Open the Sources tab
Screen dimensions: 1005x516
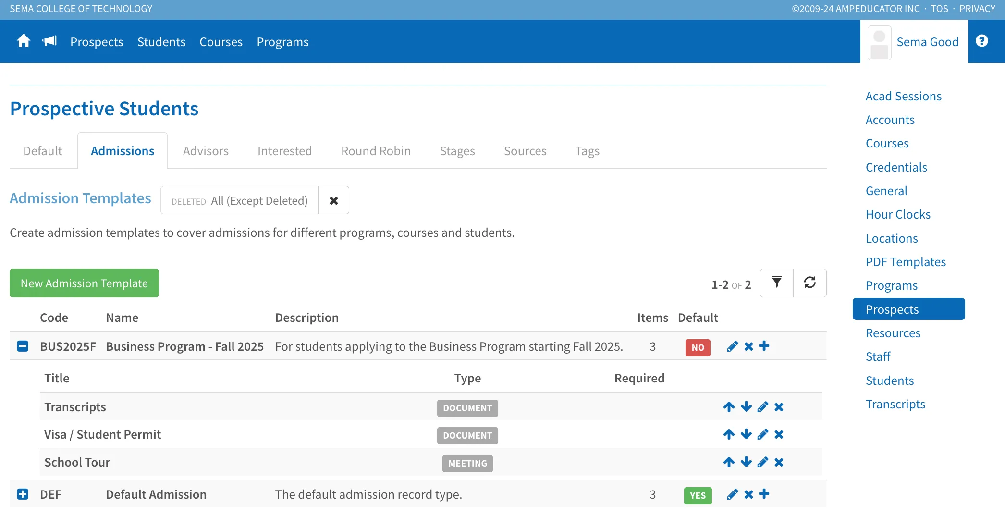click(525, 151)
